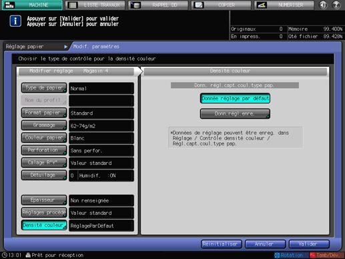Click the Modifier réglage Magasin 4 header
This screenshot has width=345, height=259.
click(76, 71)
